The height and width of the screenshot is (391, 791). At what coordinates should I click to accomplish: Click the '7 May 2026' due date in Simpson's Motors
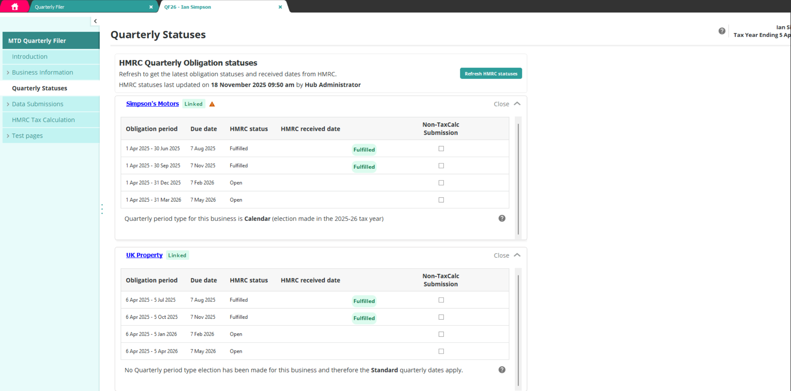(203, 200)
